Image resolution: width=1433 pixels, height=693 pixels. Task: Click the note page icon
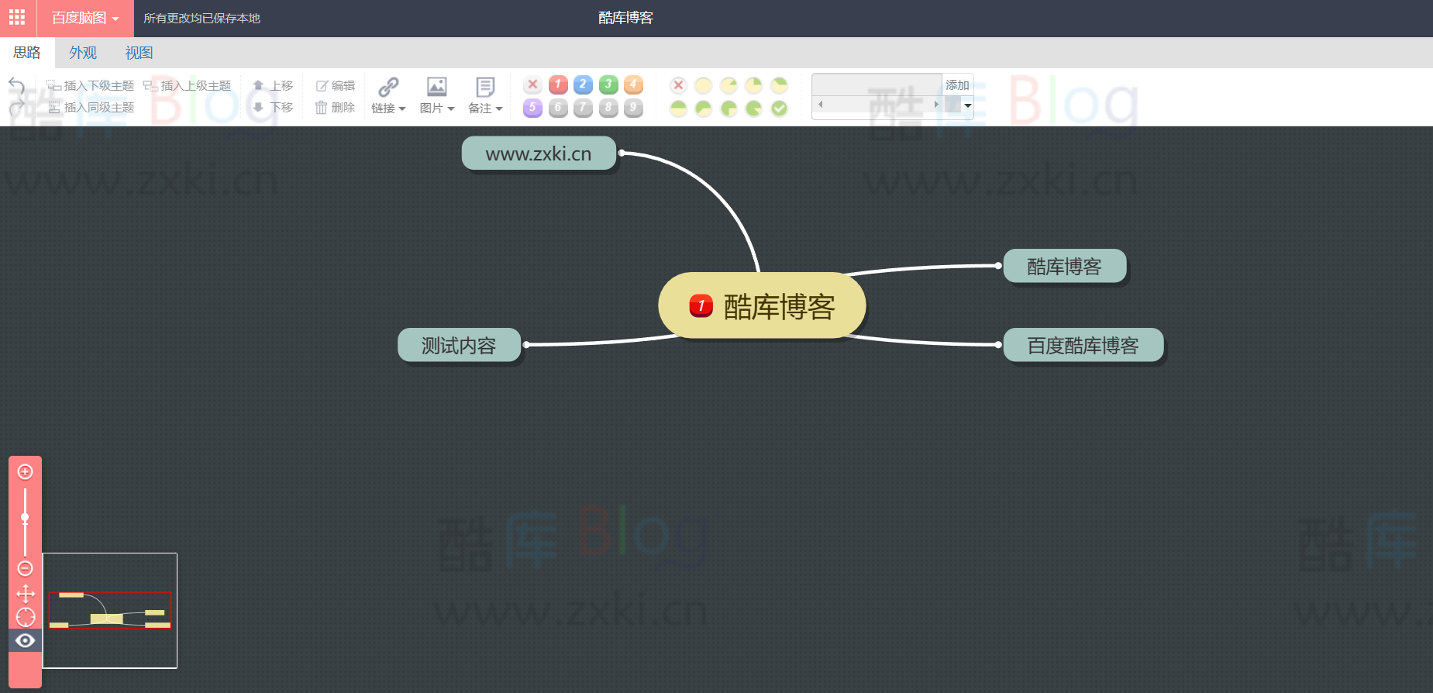pos(485,87)
